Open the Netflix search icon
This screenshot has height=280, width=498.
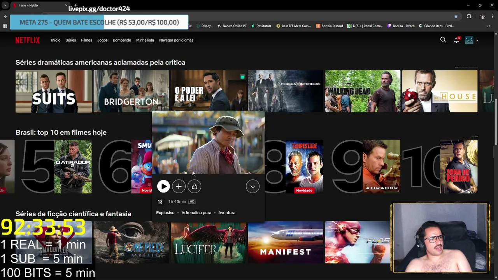point(443,40)
